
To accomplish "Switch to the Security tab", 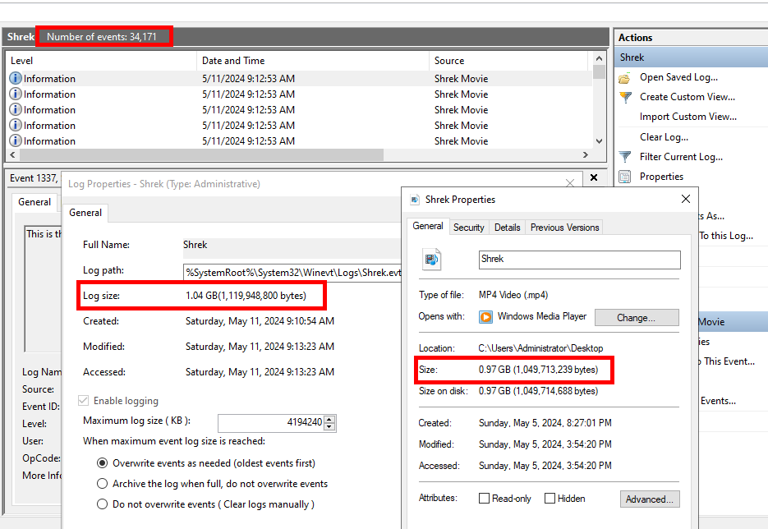I will (x=469, y=228).
